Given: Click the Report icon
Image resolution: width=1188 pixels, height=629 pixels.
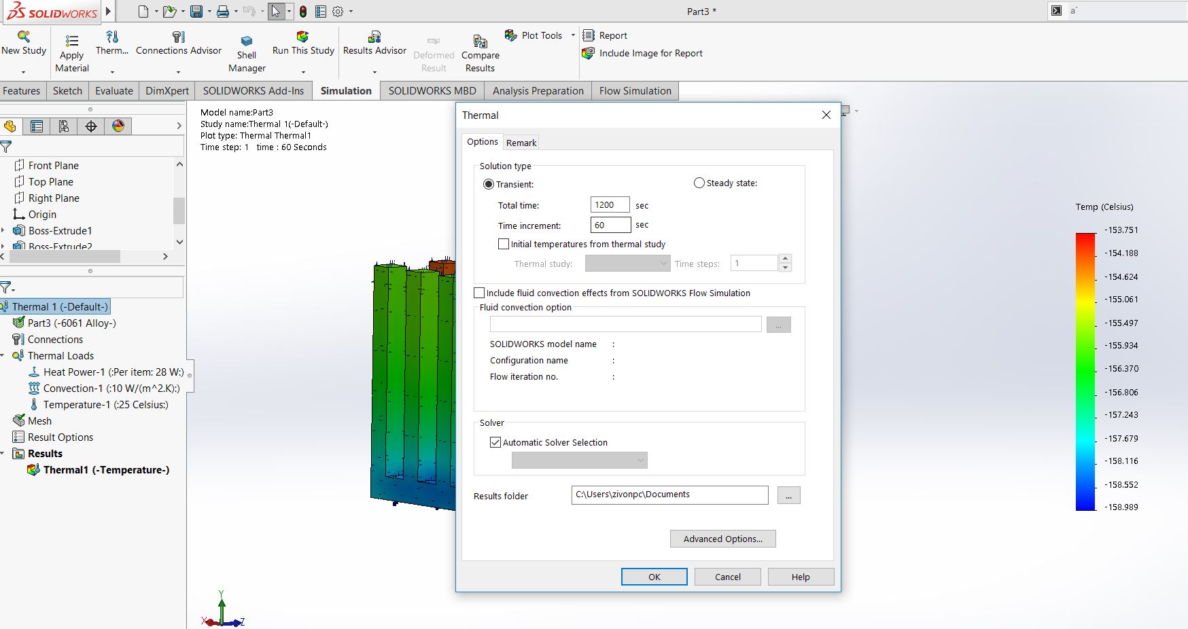Looking at the screenshot, I should click(x=589, y=35).
